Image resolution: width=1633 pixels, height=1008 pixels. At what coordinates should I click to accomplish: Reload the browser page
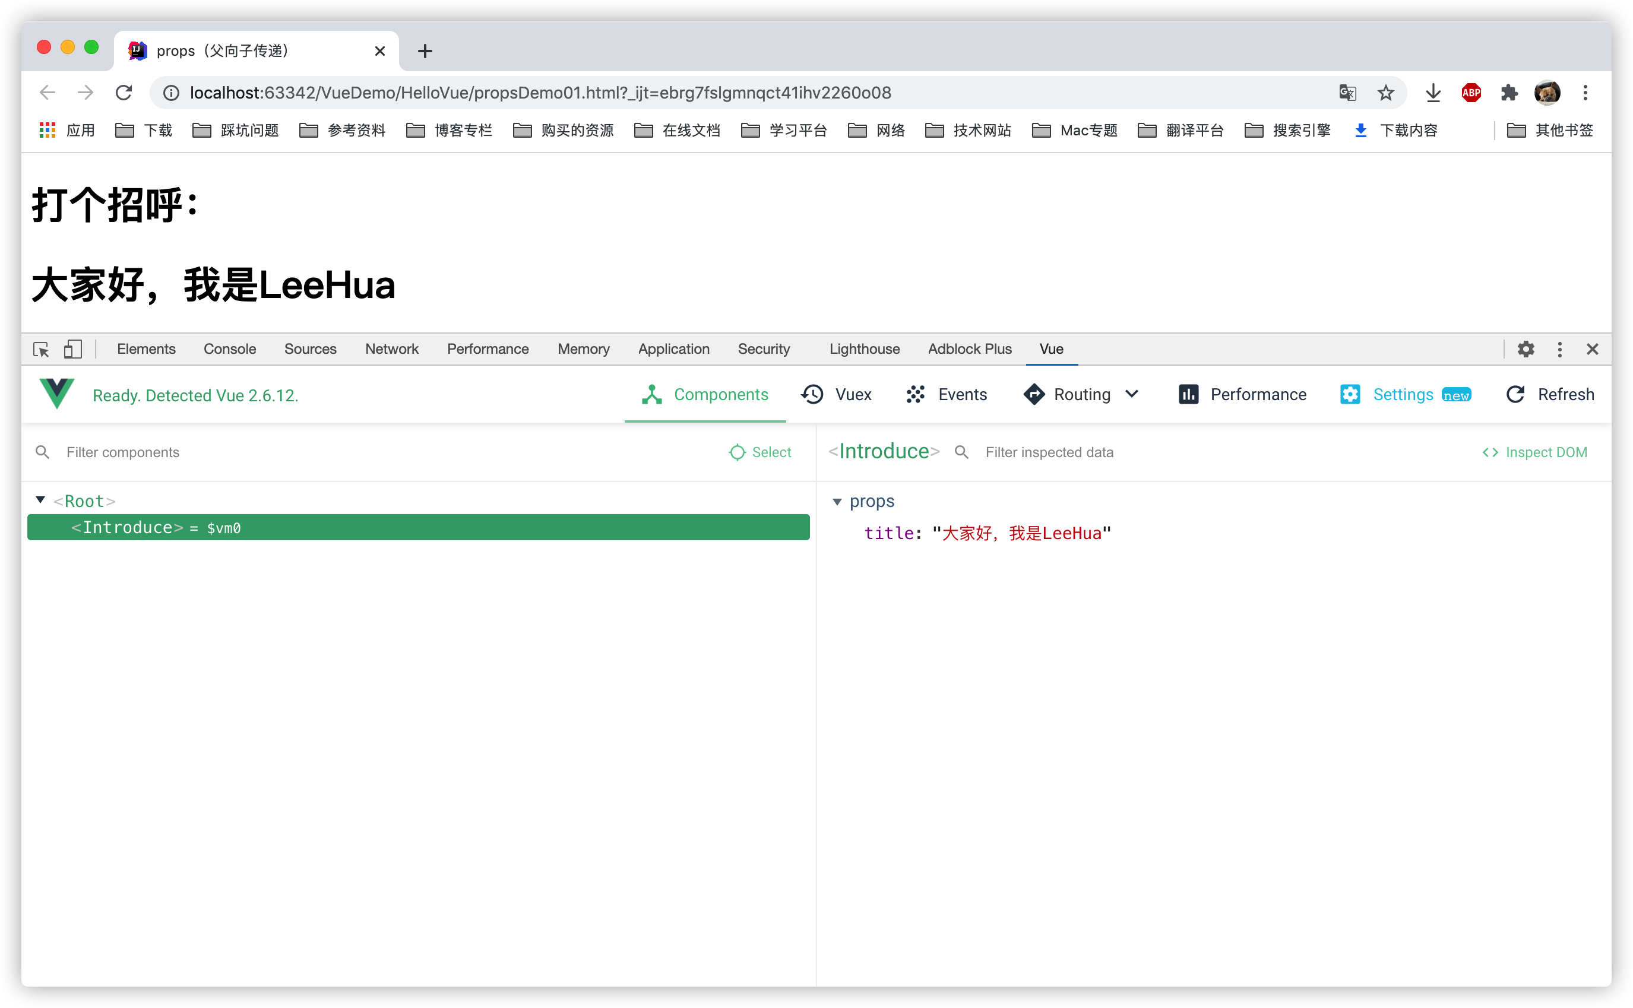tap(124, 93)
